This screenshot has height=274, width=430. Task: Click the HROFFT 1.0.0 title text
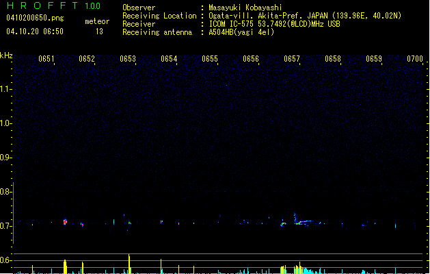(54, 5)
